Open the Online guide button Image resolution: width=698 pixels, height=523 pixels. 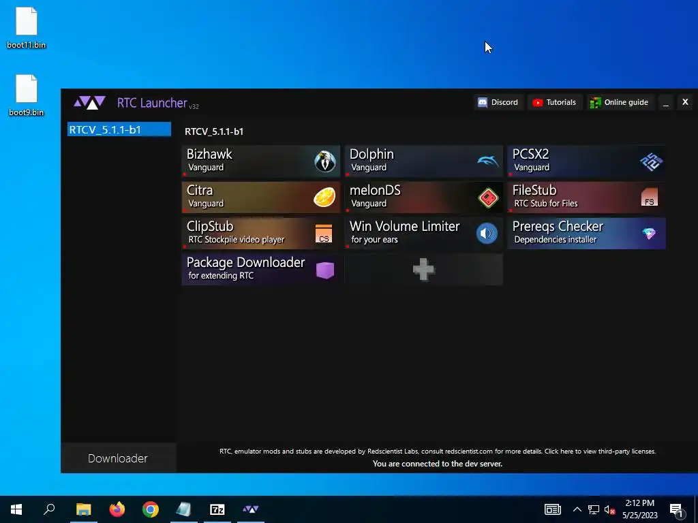[x=620, y=102]
